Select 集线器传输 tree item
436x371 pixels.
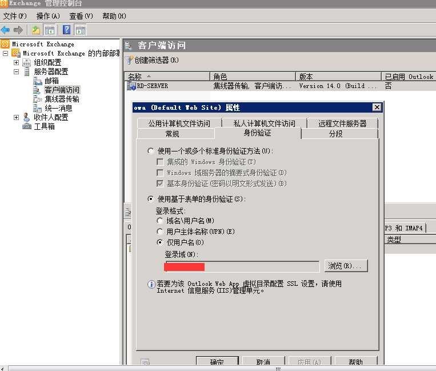point(62,99)
